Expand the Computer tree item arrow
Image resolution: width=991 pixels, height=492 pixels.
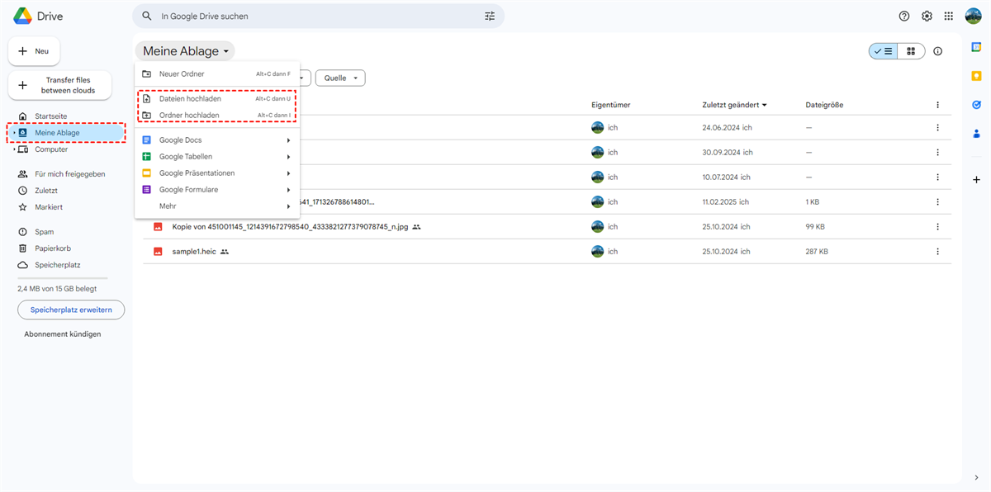14,149
